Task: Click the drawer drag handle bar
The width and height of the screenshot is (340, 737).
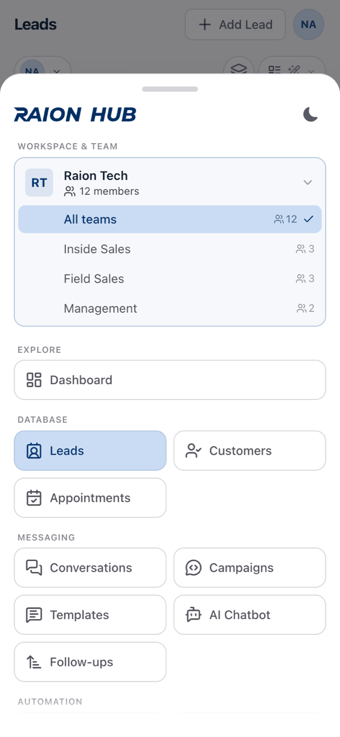Action: click(x=170, y=89)
